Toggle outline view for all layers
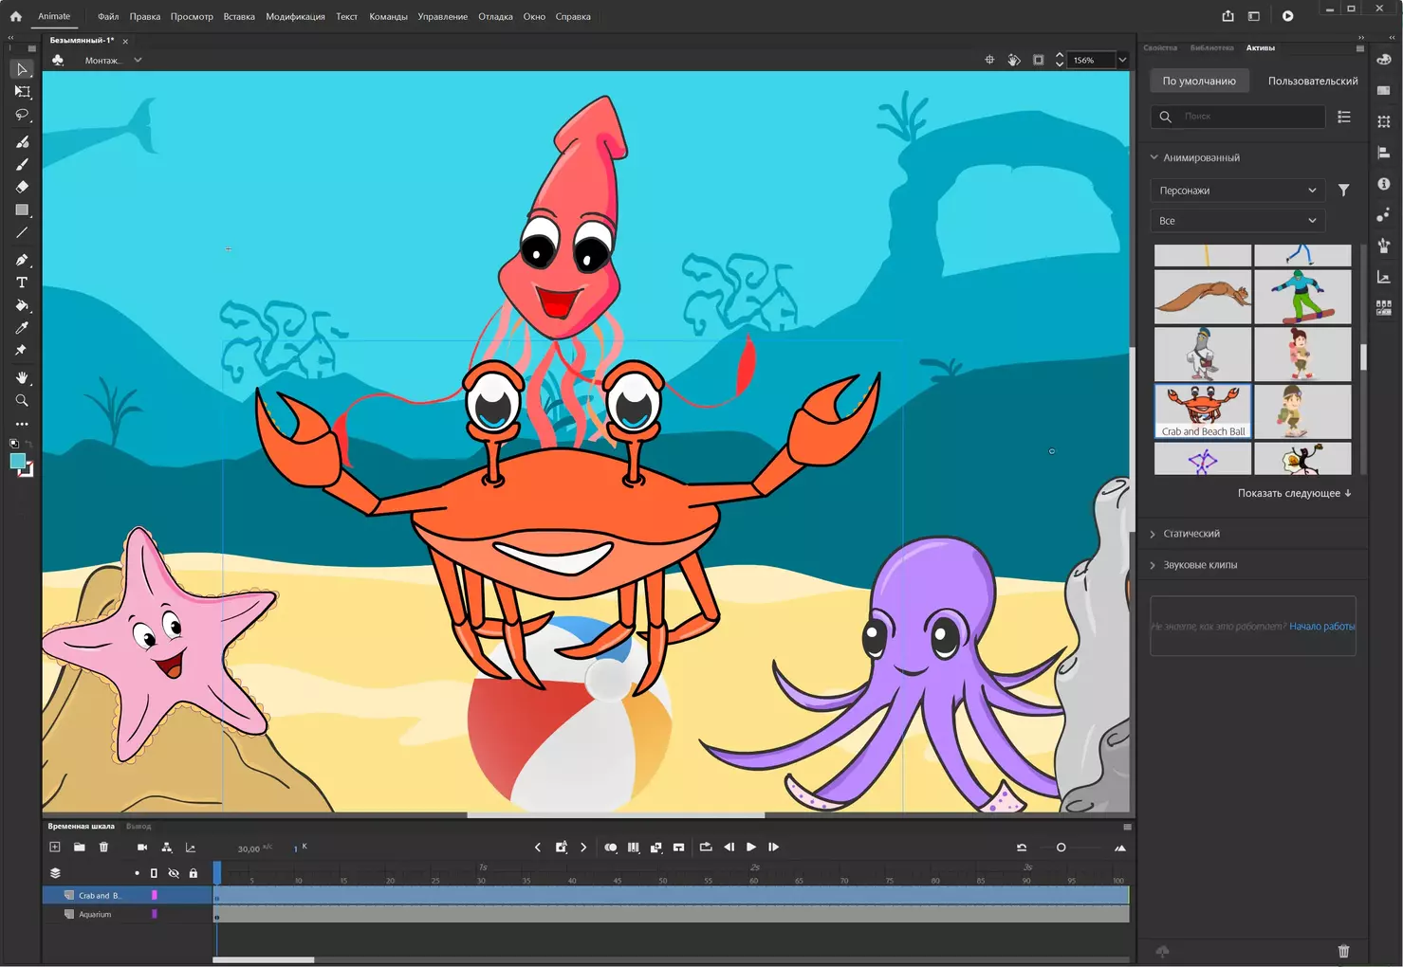The width and height of the screenshot is (1403, 967). point(154,873)
